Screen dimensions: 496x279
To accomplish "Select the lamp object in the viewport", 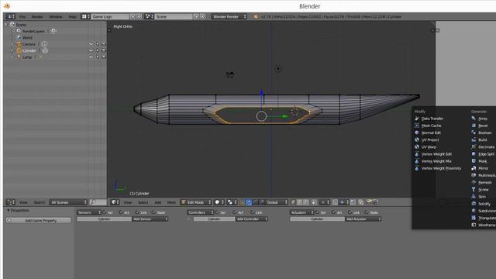I will pyautogui.click(x=278, y=69).
